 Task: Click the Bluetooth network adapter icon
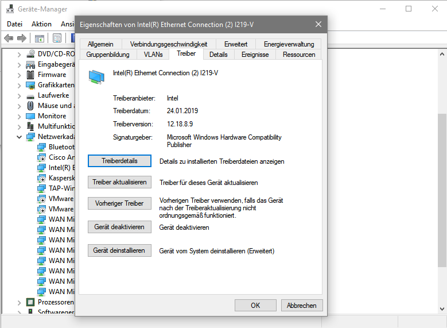coord(41,147)
